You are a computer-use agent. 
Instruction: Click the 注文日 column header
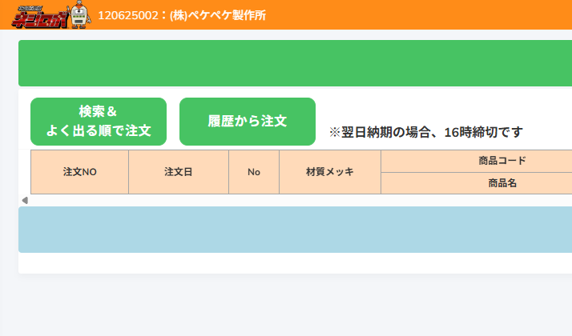(179, 172)
